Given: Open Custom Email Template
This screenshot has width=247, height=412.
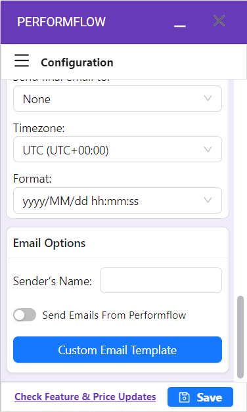Looking at the screenshot, I should point(118,350).
